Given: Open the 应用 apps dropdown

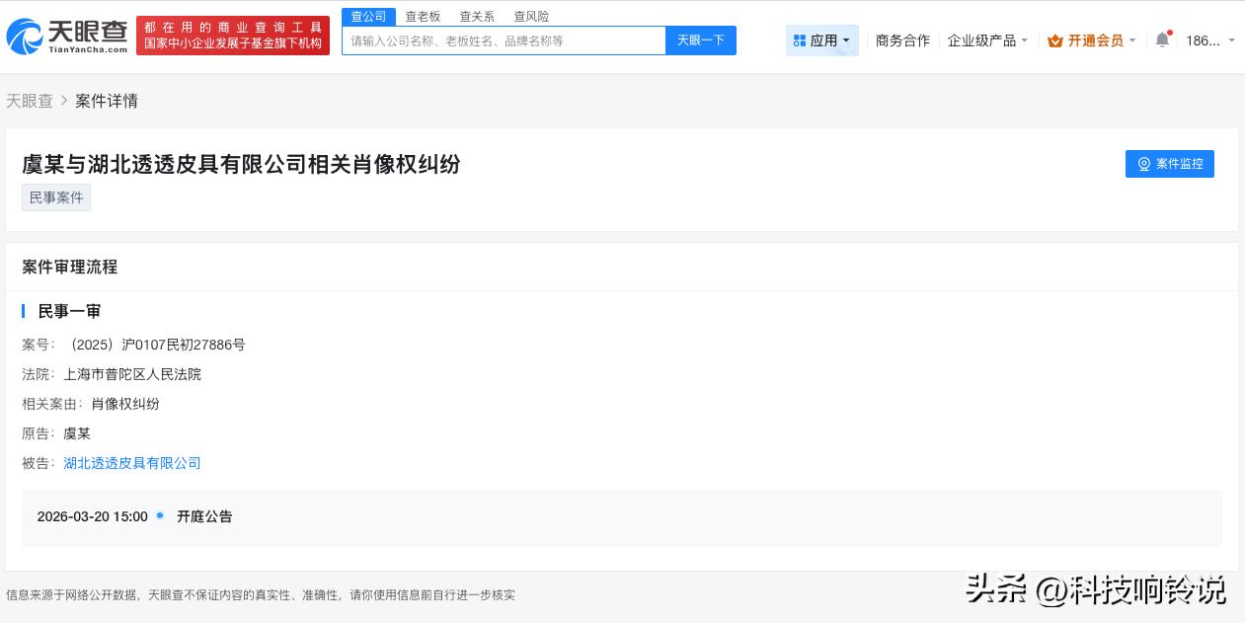Looking at the screenshot, I should (821, 40).
